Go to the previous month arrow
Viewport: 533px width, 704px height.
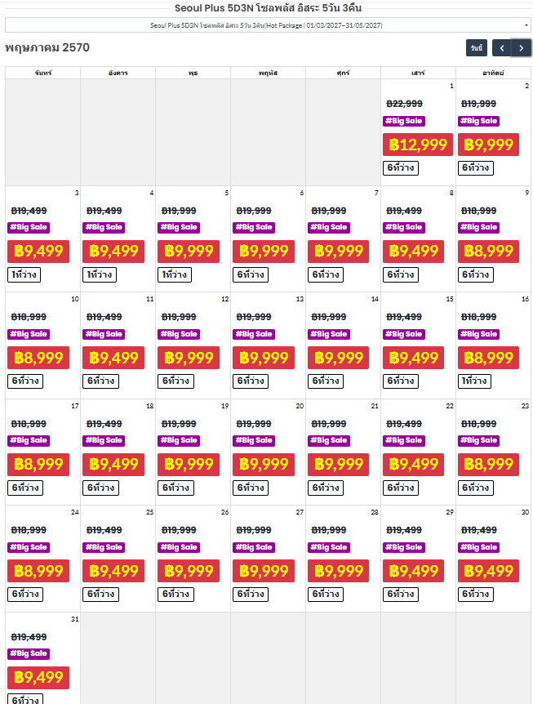pyautogui.click(x=502, y=48)
